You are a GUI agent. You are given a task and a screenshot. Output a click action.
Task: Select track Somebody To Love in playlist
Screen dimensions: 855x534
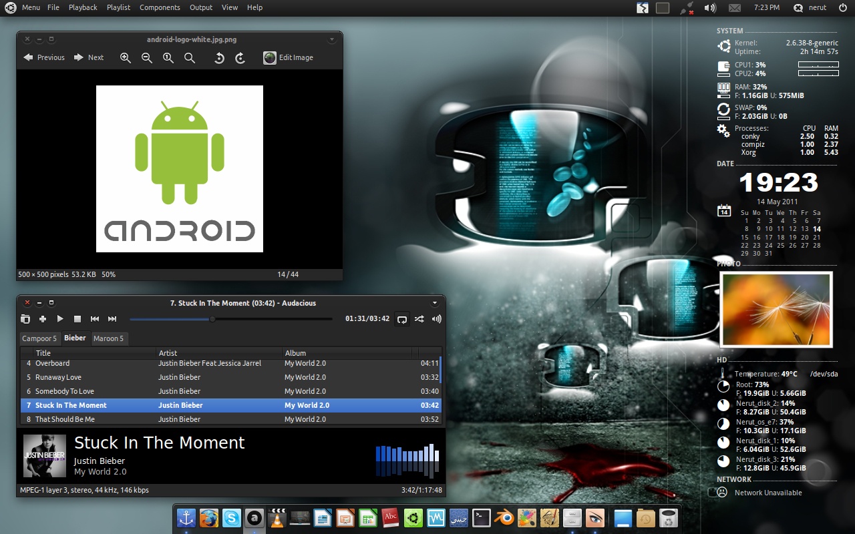tap(230, 391)
